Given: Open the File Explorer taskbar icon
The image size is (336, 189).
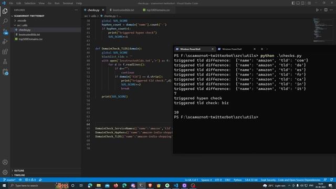Looking at the screenshot, I should pos(99,185).
